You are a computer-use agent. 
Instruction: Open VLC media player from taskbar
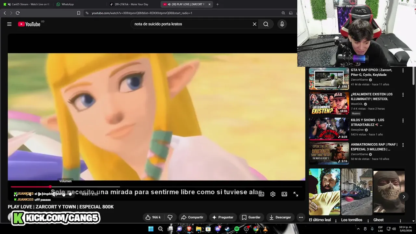[x=265, y=229]
